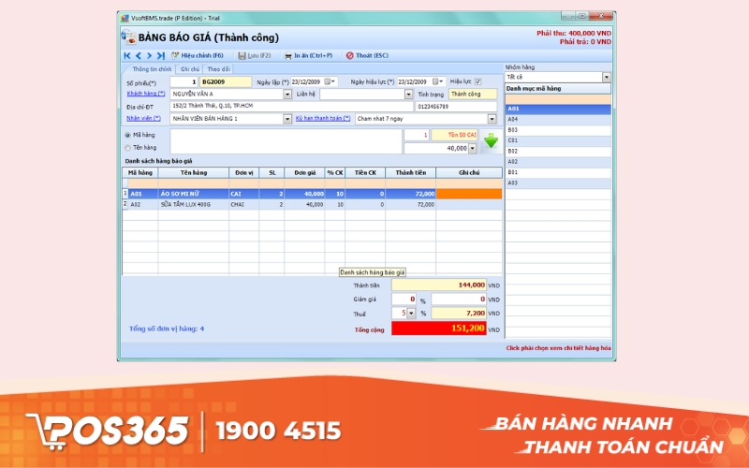Click the Danh mục mã hàng header
The image size is (749, 468).
(x=558, y=89)
